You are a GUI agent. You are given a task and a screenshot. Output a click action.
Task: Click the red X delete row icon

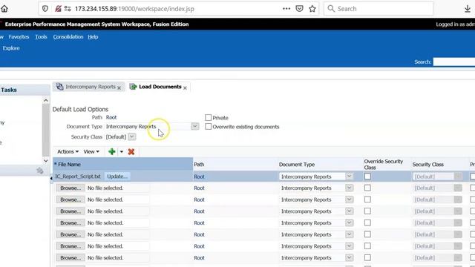(x=131, y=151)
